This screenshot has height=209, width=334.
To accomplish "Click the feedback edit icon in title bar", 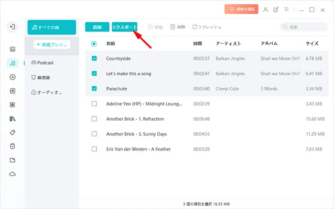I will click(276, 9).
